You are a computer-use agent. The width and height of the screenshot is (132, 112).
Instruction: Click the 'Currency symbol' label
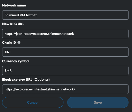point(16,61)
